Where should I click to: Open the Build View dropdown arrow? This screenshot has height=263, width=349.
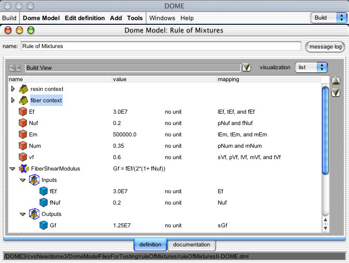(246, 67)
